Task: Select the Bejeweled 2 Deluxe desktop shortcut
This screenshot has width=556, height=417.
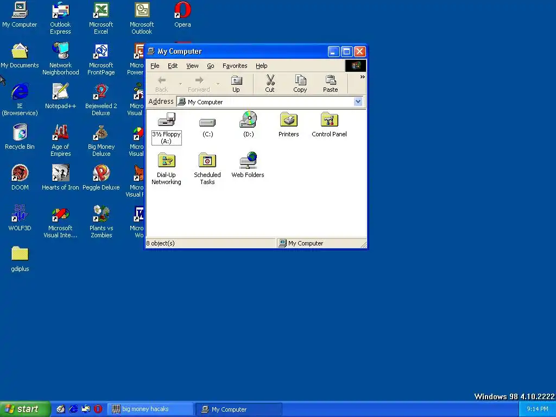Action: pyautogui.click(x=101, y=100)
